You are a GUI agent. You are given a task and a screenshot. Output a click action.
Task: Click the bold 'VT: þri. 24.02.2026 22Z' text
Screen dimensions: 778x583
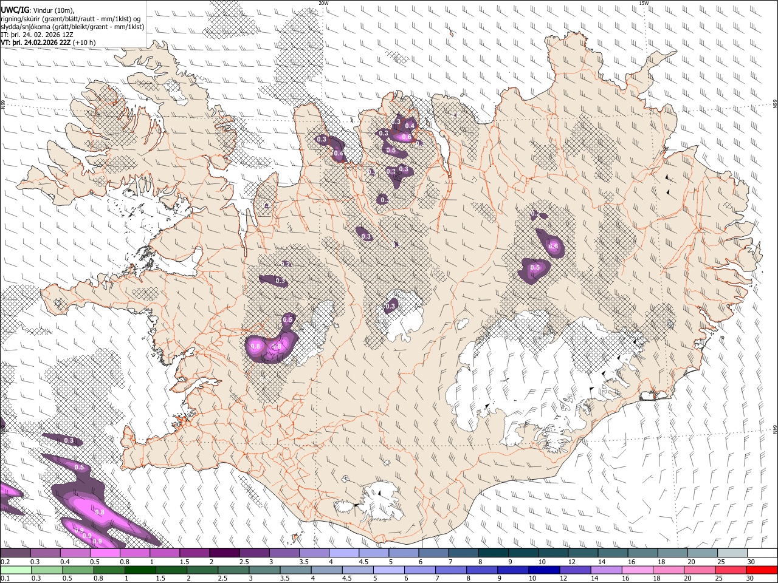click(36, 43)
